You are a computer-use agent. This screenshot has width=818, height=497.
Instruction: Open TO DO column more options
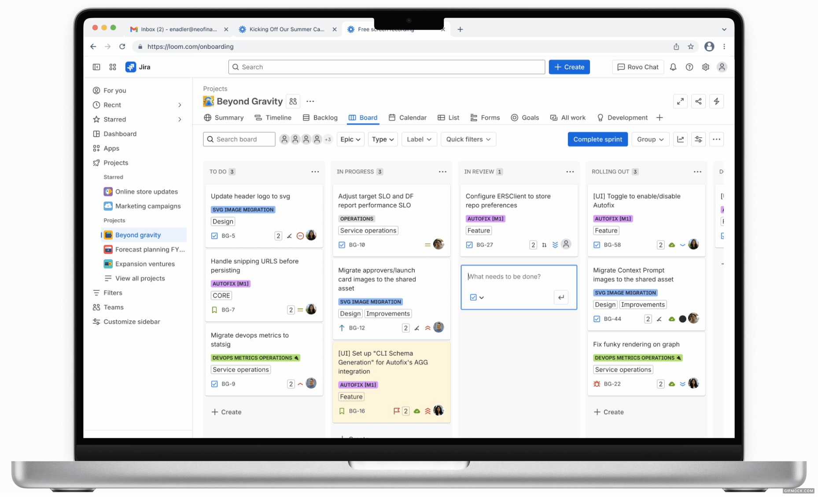coord(315,172)
